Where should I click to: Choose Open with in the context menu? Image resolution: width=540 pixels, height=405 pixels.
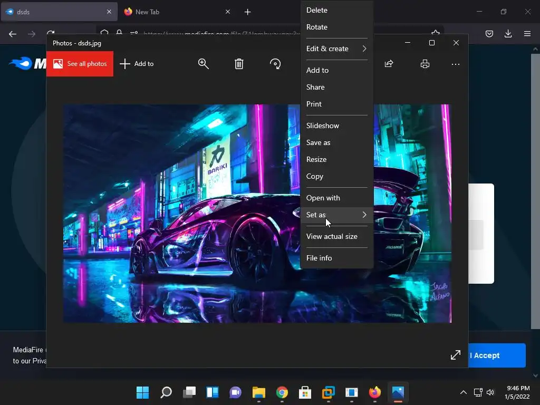337,198
